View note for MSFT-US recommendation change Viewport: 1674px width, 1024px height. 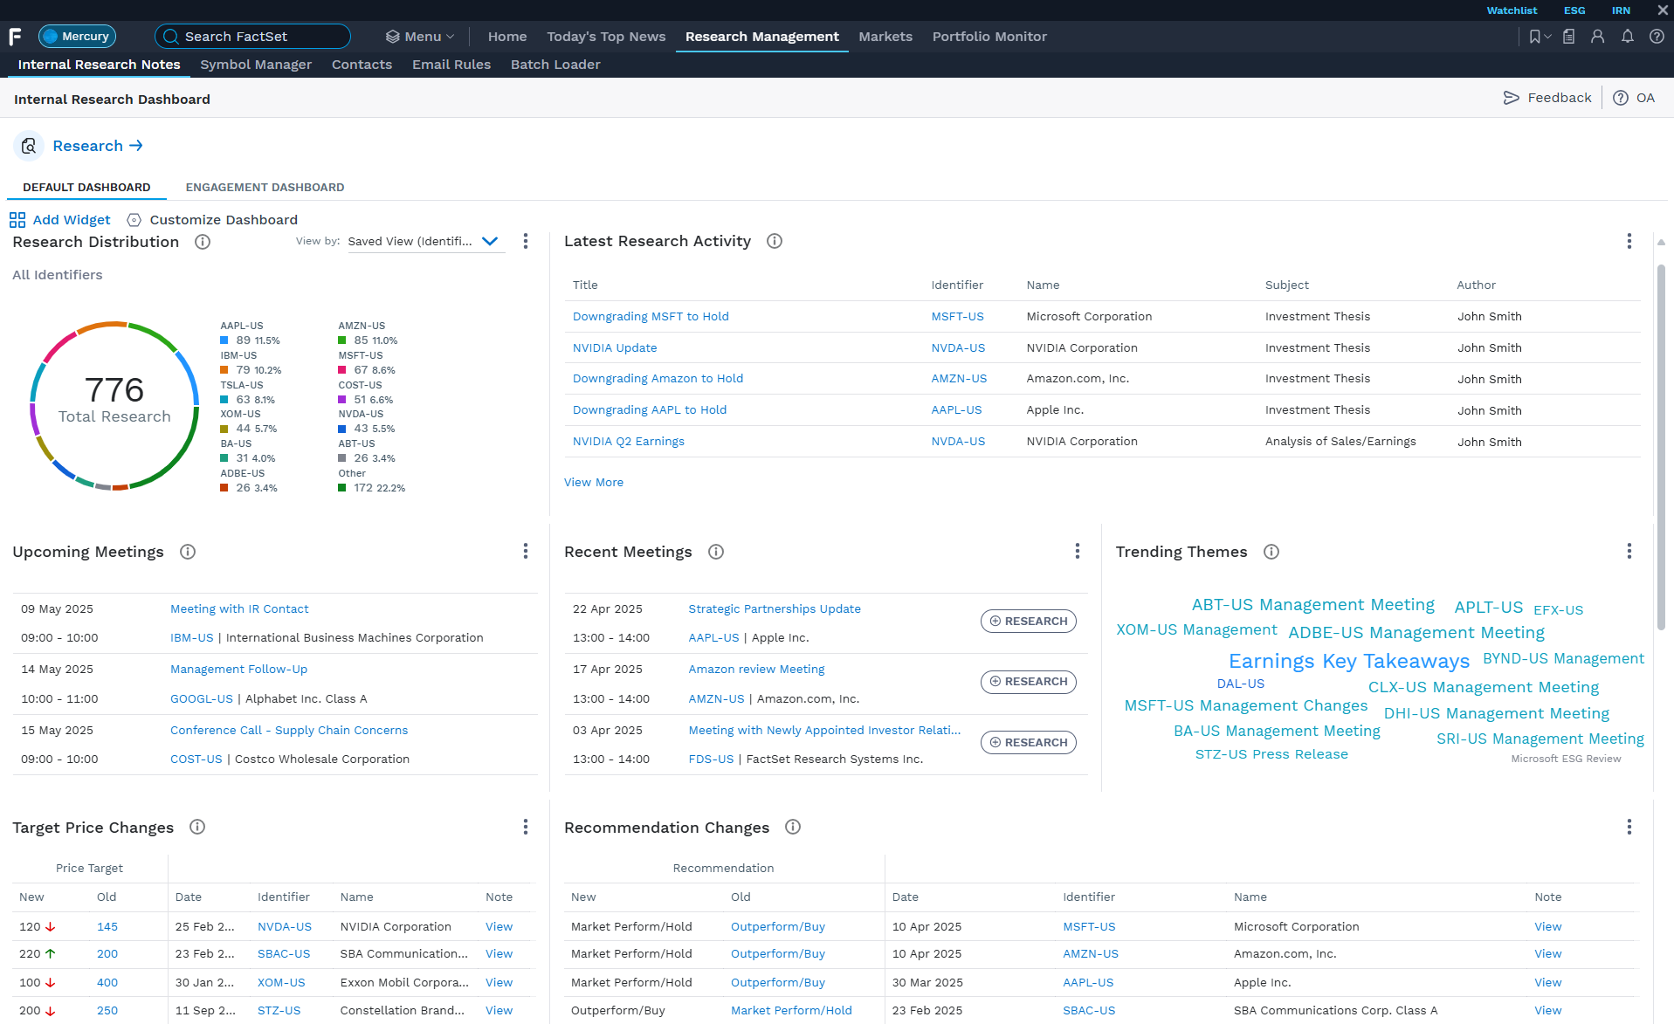tap(1548, 927)
